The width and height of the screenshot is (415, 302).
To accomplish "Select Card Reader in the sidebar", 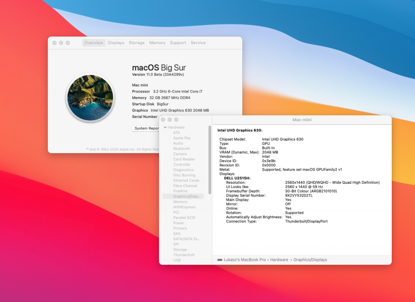I will click(x=184, y=159).
